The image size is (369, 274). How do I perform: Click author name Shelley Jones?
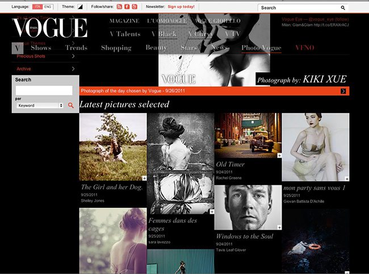click(93, 201)
